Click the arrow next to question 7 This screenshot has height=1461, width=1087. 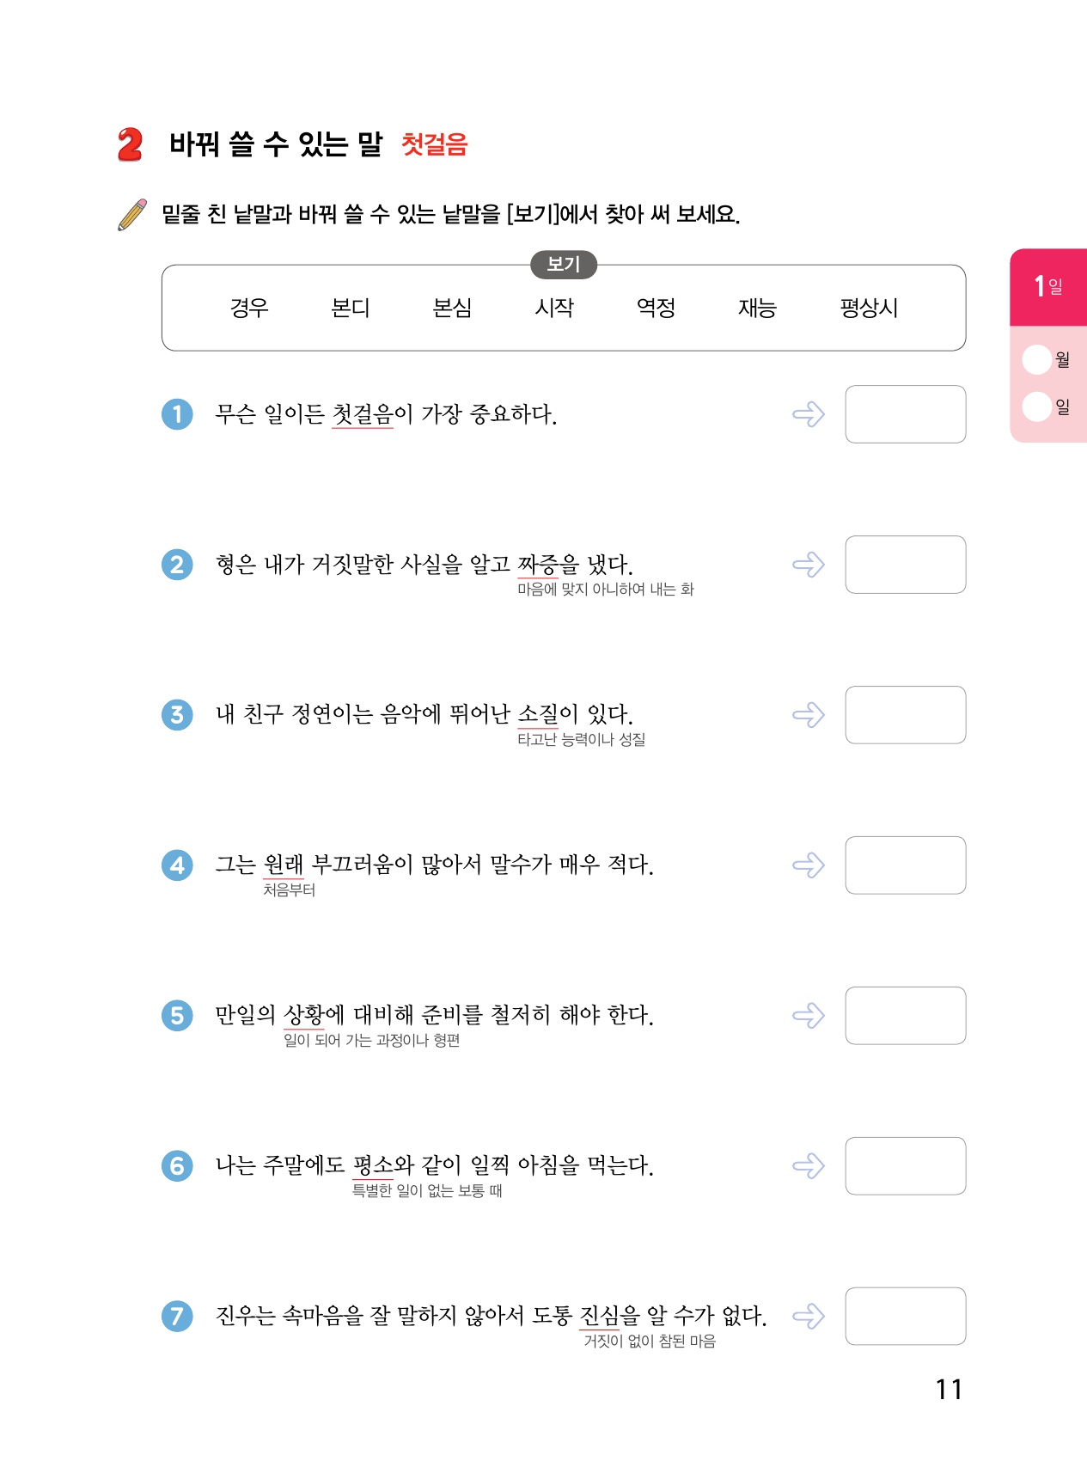pos(809,1316)
